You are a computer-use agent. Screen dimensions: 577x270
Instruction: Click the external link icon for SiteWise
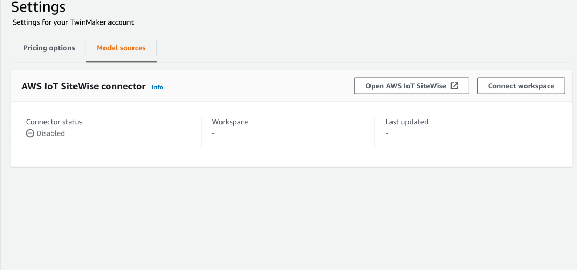point(454,86)
